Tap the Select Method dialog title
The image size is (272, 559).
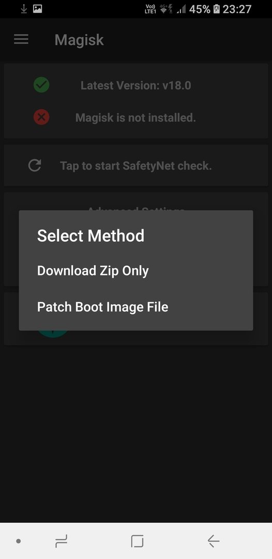point(91,236)
